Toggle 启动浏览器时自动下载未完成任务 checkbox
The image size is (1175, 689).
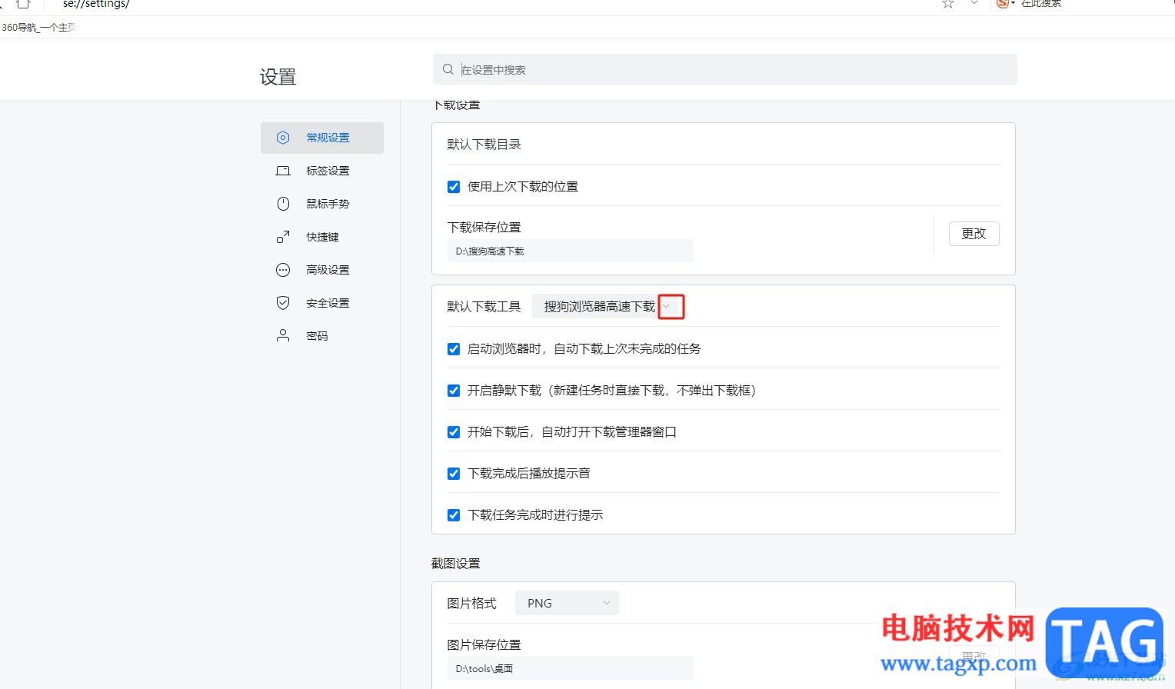(454, 349)
